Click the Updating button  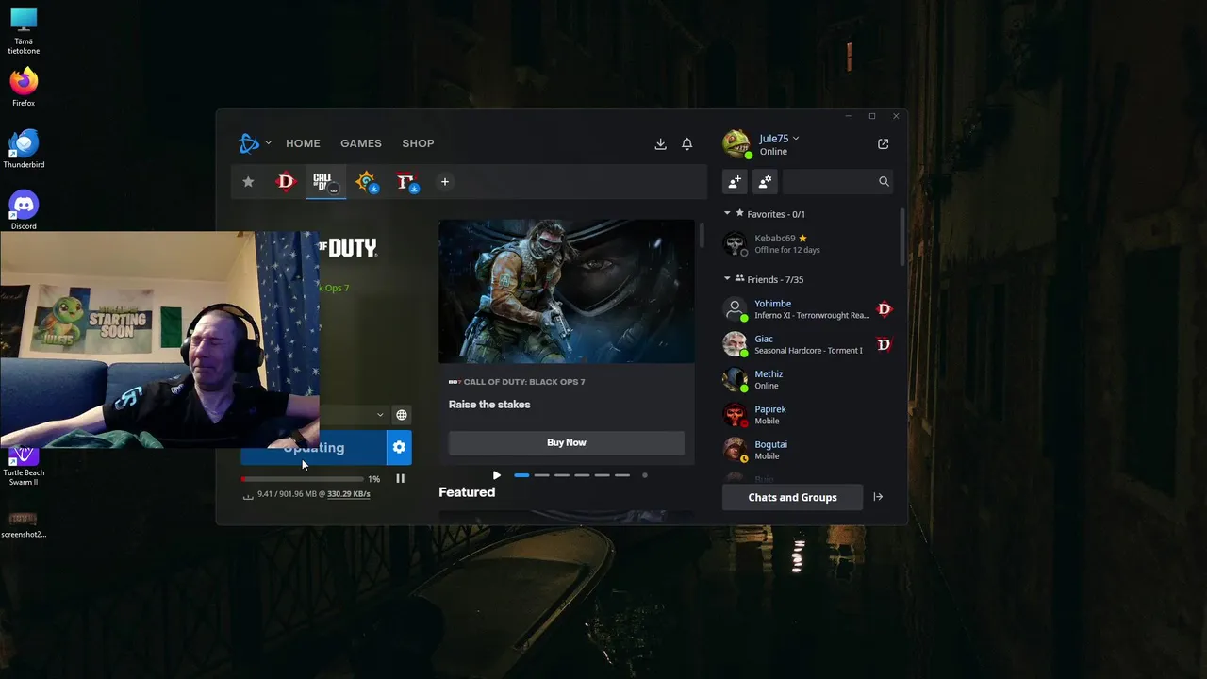pyautogui.click(x=313, y=448)
